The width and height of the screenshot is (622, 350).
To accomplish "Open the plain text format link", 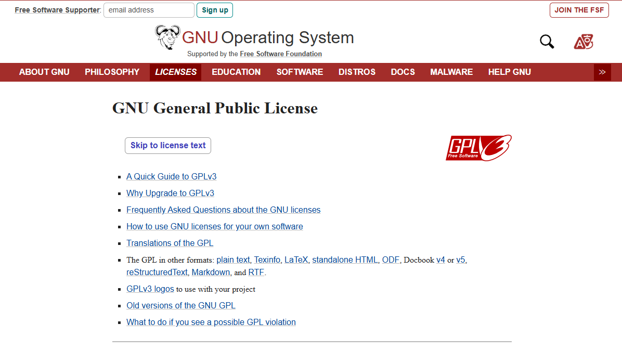I will tap(233, 260).
